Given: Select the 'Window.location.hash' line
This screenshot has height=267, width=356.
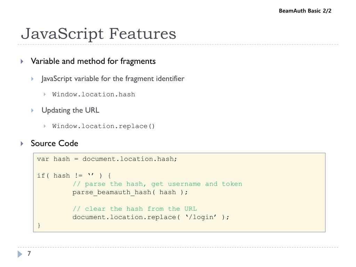Looking at the screenshot, I should pyautogui.click(x=94, y=94).
